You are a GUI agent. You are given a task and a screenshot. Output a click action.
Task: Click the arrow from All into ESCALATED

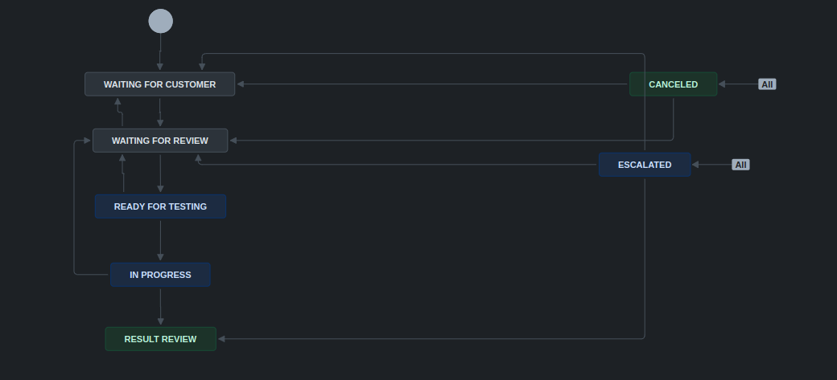(711, 165)
